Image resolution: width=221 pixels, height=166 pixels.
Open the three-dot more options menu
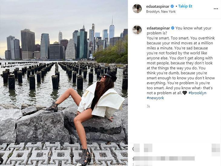(x=216, y=9)
